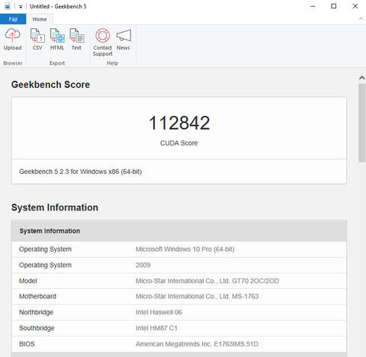
Task: Open the File tab
Action: pyautogui.click(x=13, y=19)
